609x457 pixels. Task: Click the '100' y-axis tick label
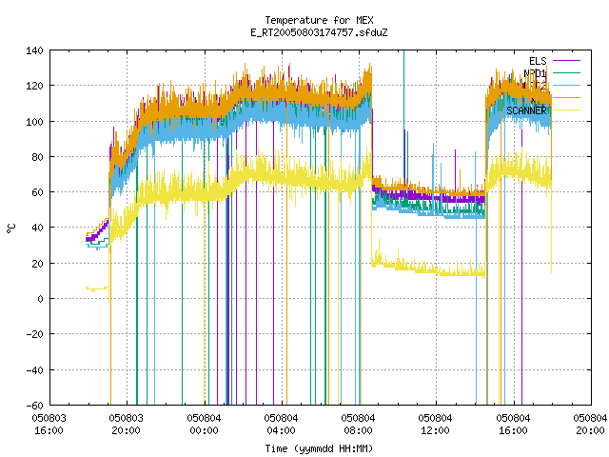(x=34, y=122)
